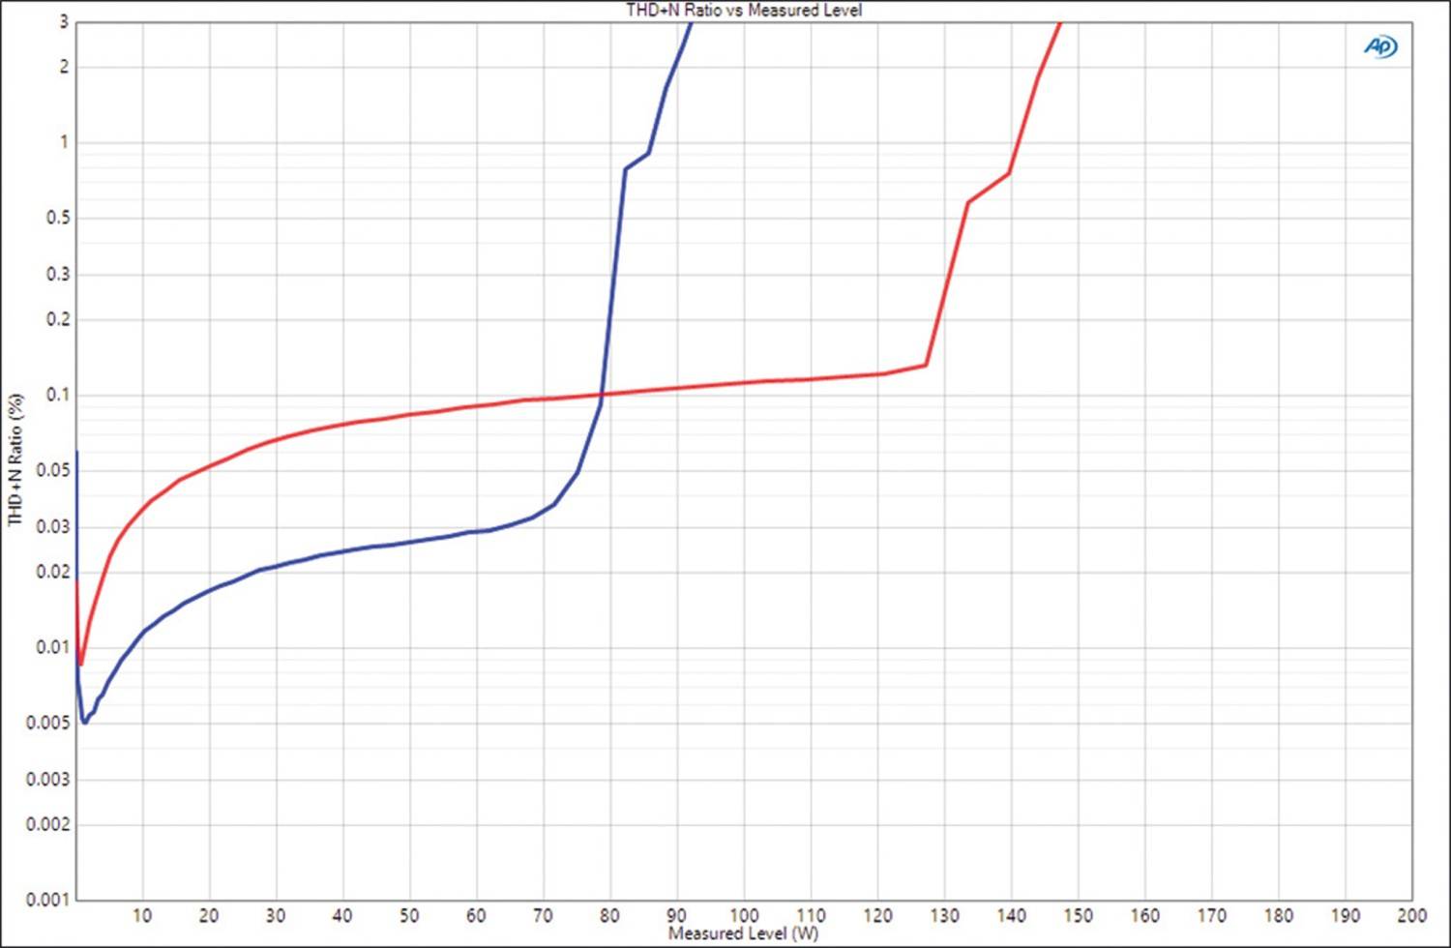Select the Y-axis label THD+N Ratio (%)
1451x948 pixels.
tap(15, 459)
